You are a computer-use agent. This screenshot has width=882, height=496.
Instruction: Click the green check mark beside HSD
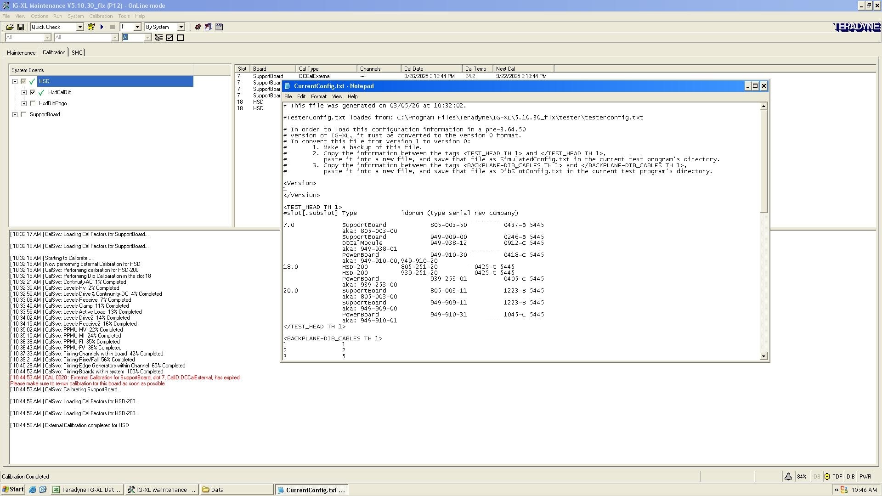pyautogui.click(x=32, y=82)
